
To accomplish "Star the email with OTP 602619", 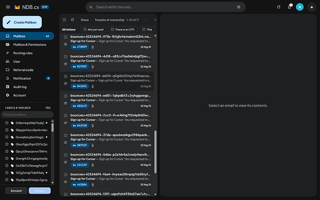I will point(65,103).
